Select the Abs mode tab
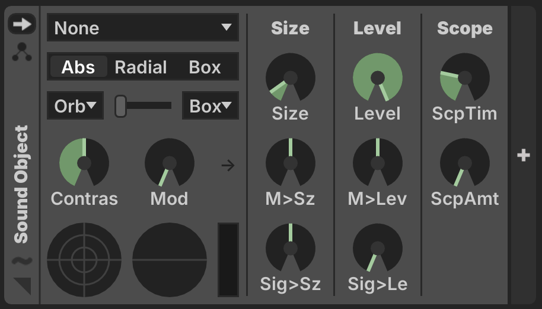 pos(78,67)
